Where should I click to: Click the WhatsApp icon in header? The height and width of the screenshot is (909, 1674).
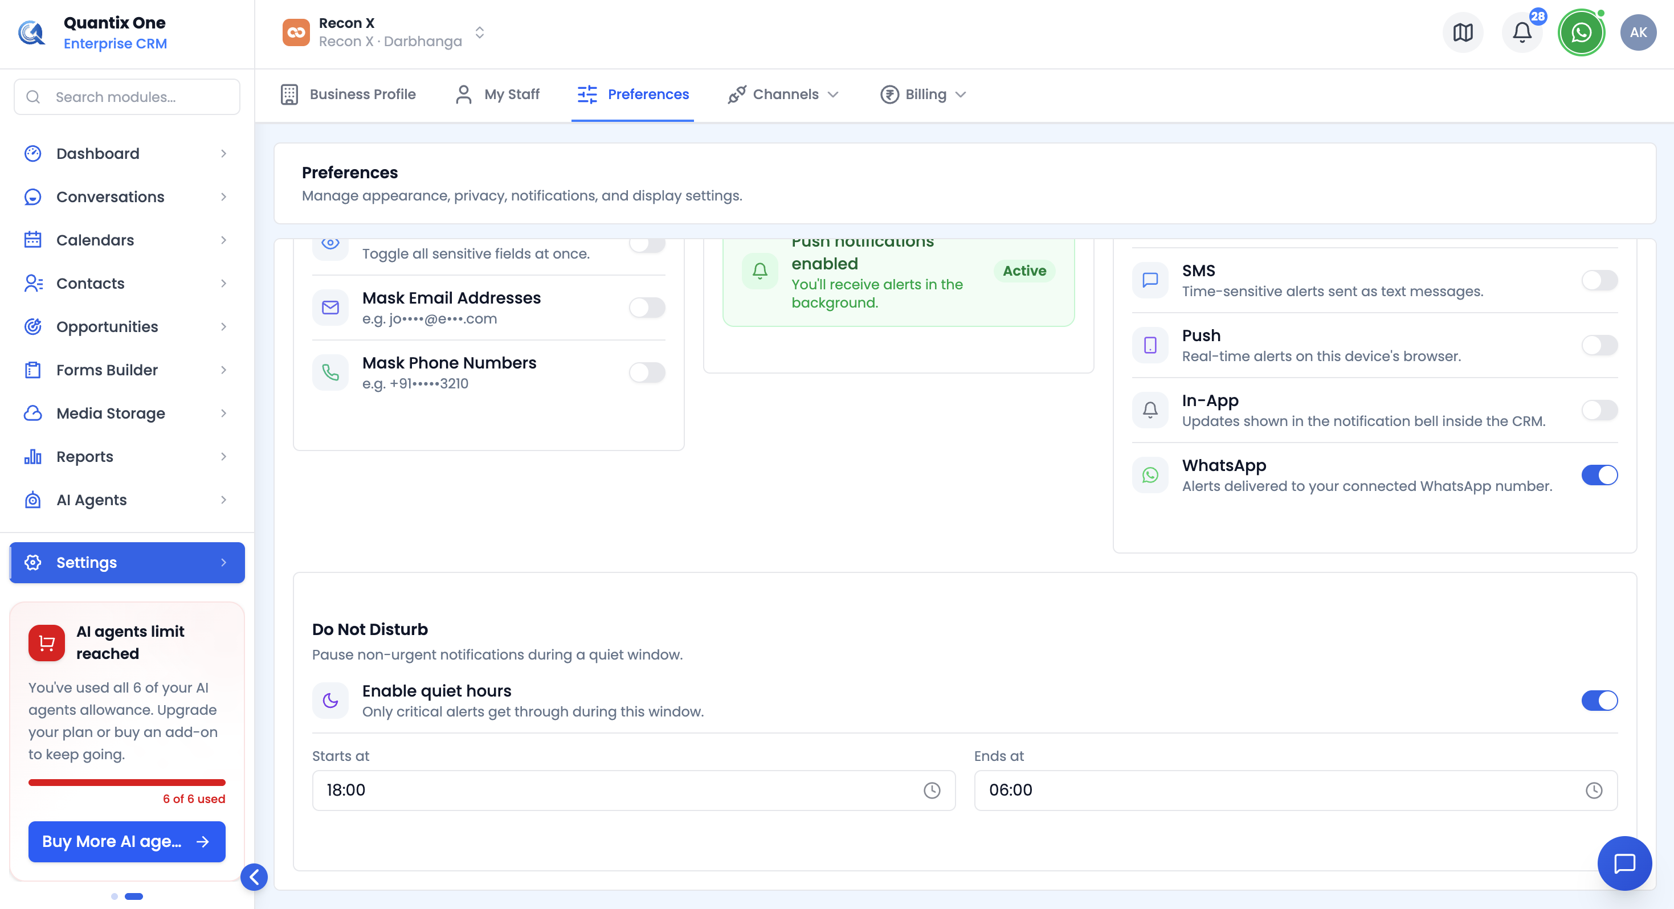(x=1581, y=32)
